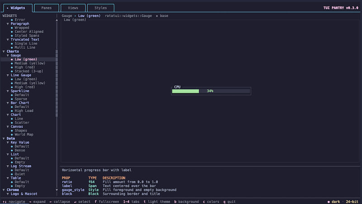
Task: Click the 24-bit color mode indicator
Action: tap(352, 202)
